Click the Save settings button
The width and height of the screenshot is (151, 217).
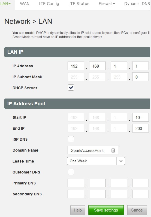pos(106,210)
